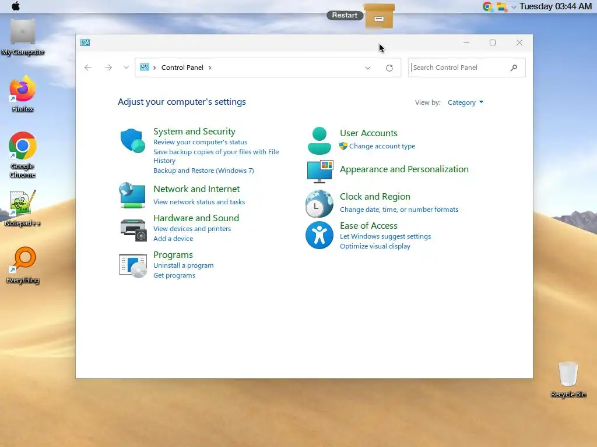
Task: Click the Back navigation arrow
Action: pos(88,68)
